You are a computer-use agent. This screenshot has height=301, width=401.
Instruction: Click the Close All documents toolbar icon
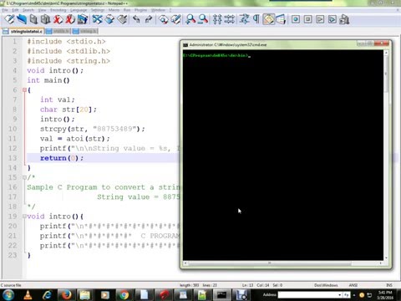click(70, 19)
